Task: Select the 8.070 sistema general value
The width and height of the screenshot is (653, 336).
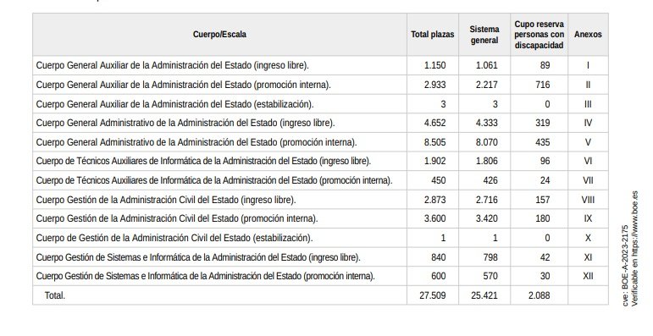Action: coord(487,142)
